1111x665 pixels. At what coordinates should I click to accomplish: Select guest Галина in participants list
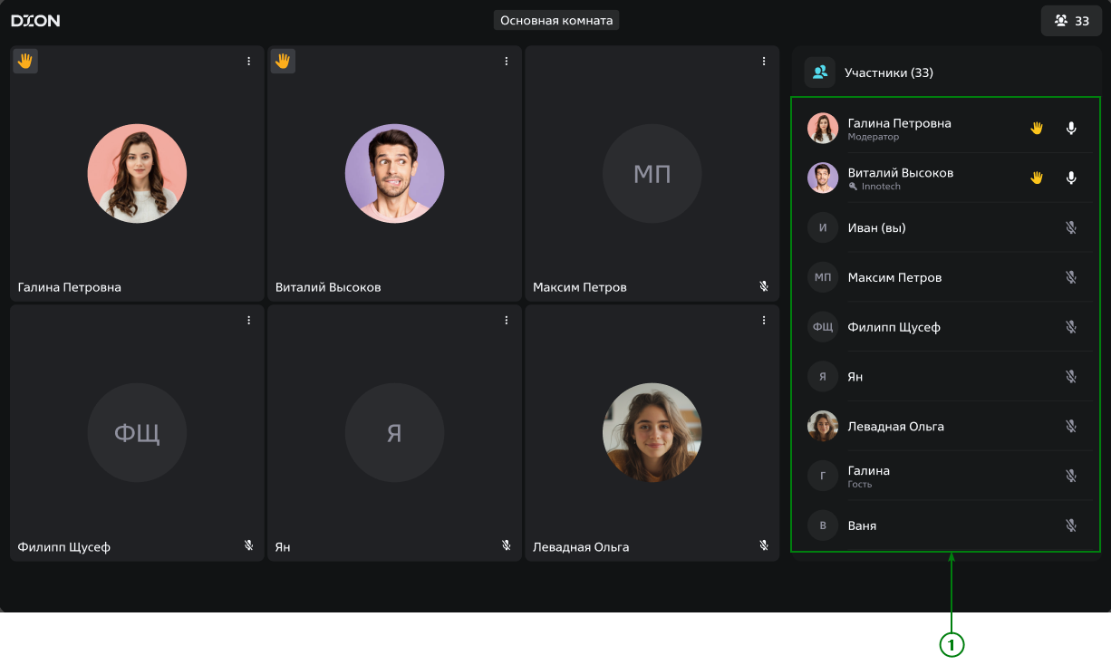[x=868, y=476]
